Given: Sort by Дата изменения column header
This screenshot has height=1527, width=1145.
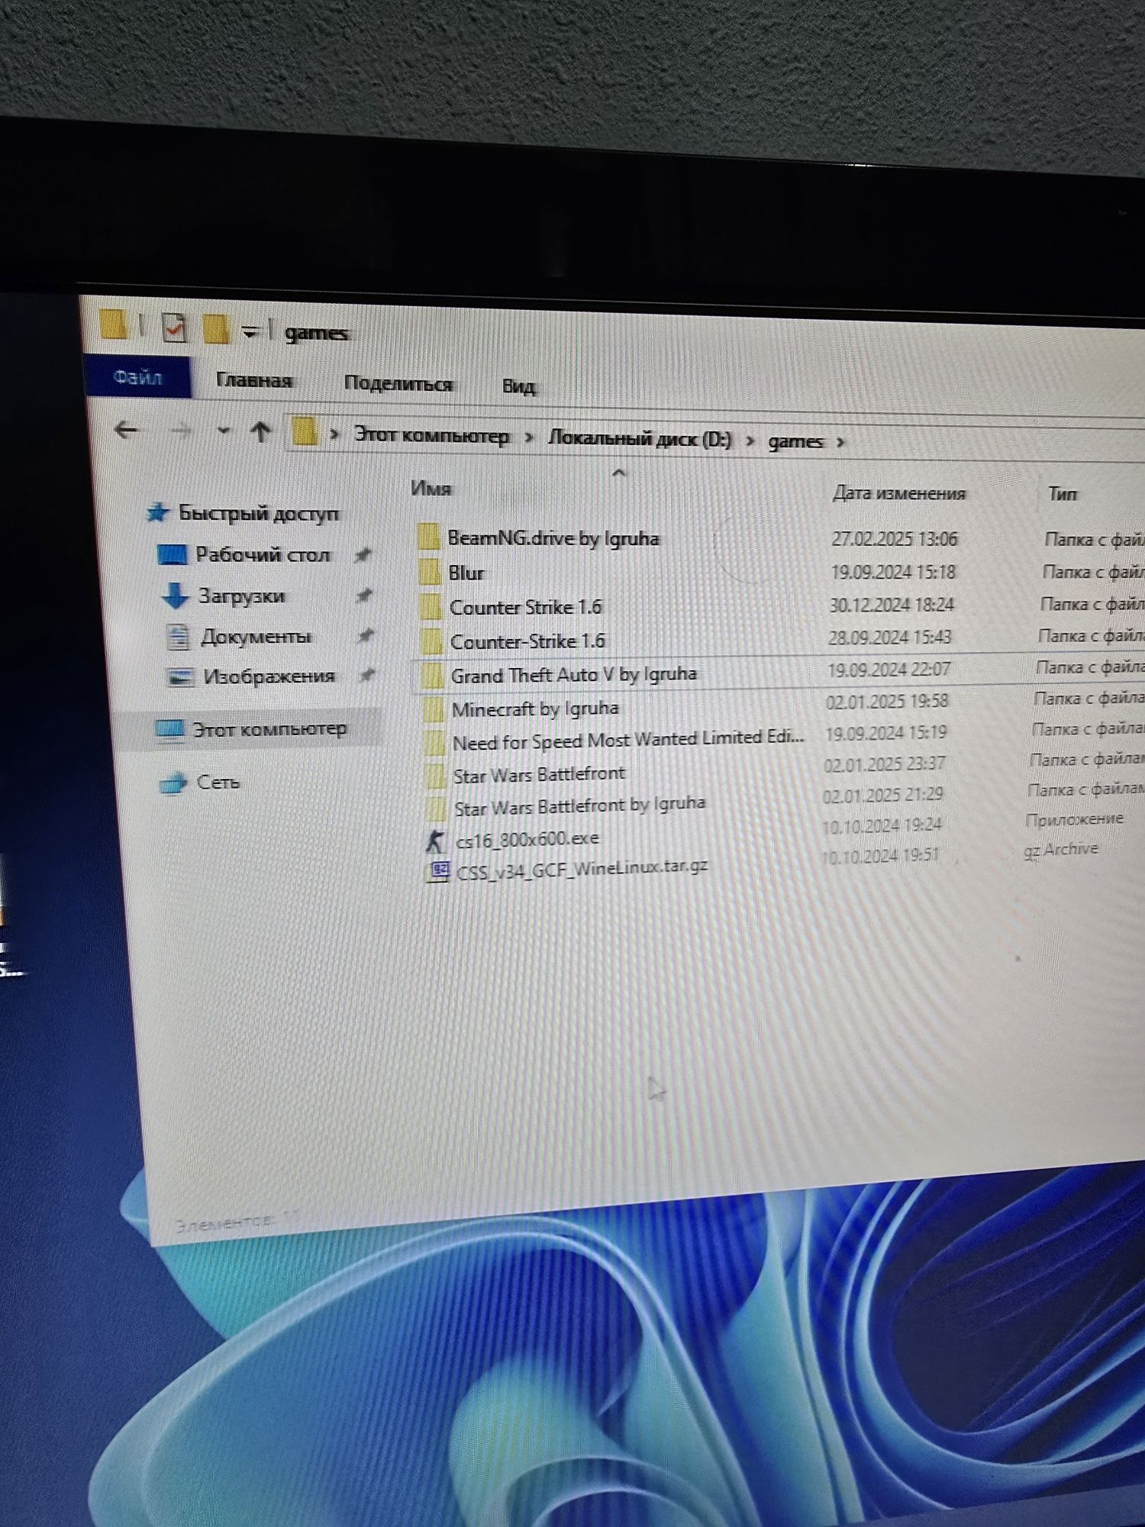Looking at the screenshot, I should [898, 493].
